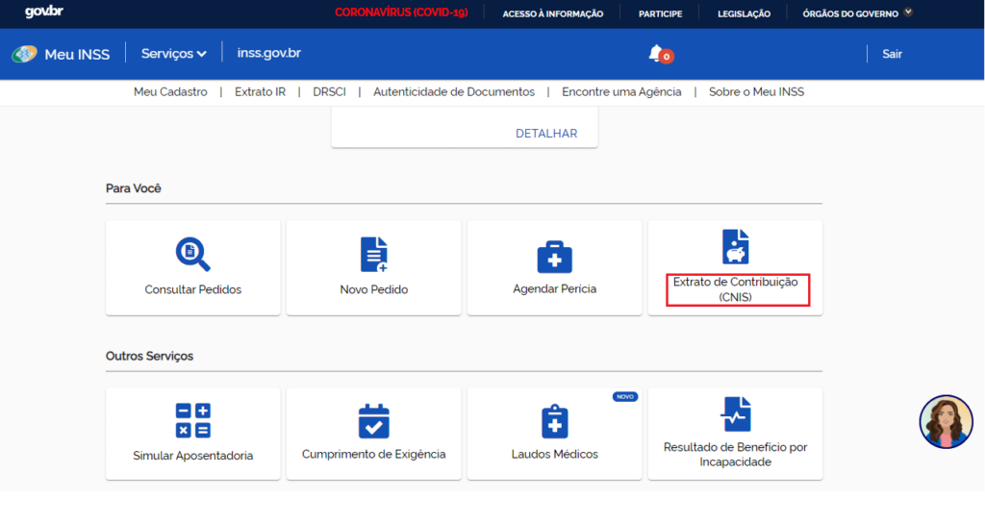Screen dimensions: 985x523
Task: Visit the inss.gov.br link
Action: click(268, 53)
